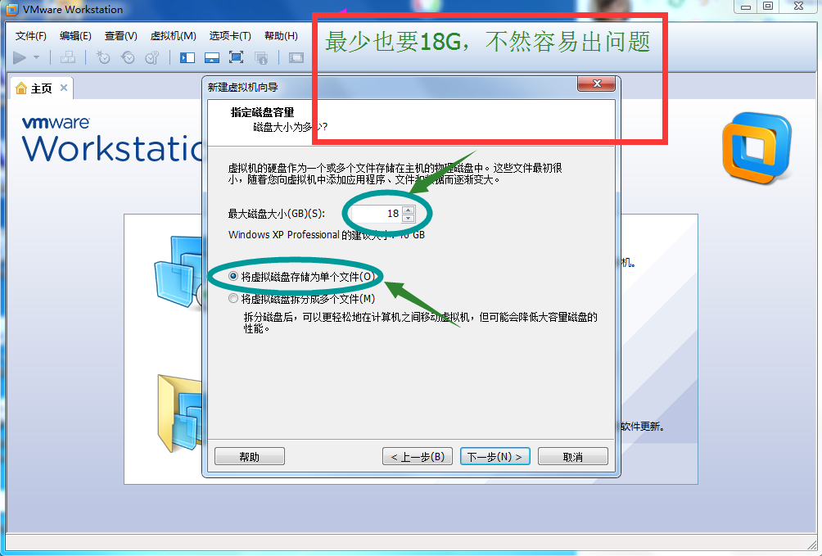
Task: Select 将虚拟磁盘存储为单个文件(O) radio button
Action: click(233, 276)
